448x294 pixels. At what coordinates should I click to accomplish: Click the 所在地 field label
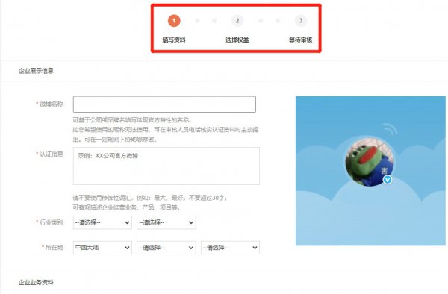click(55, 247)
